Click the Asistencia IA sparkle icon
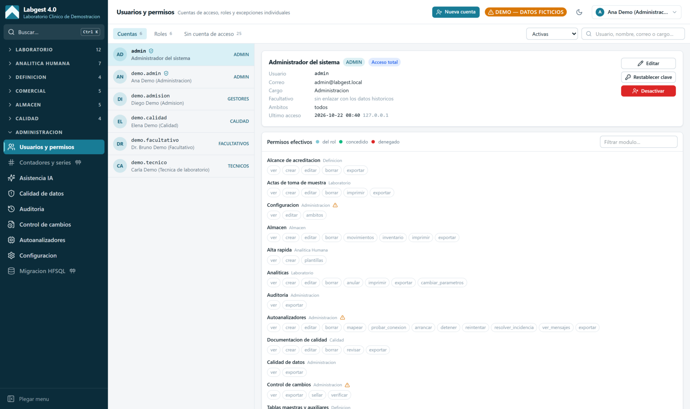Viewport: 690px width, 409px height. (x=11, y=178)
